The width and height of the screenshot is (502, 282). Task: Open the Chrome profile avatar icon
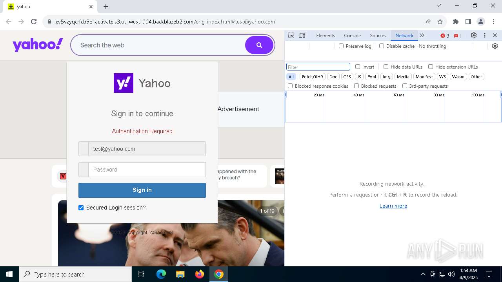481,22
